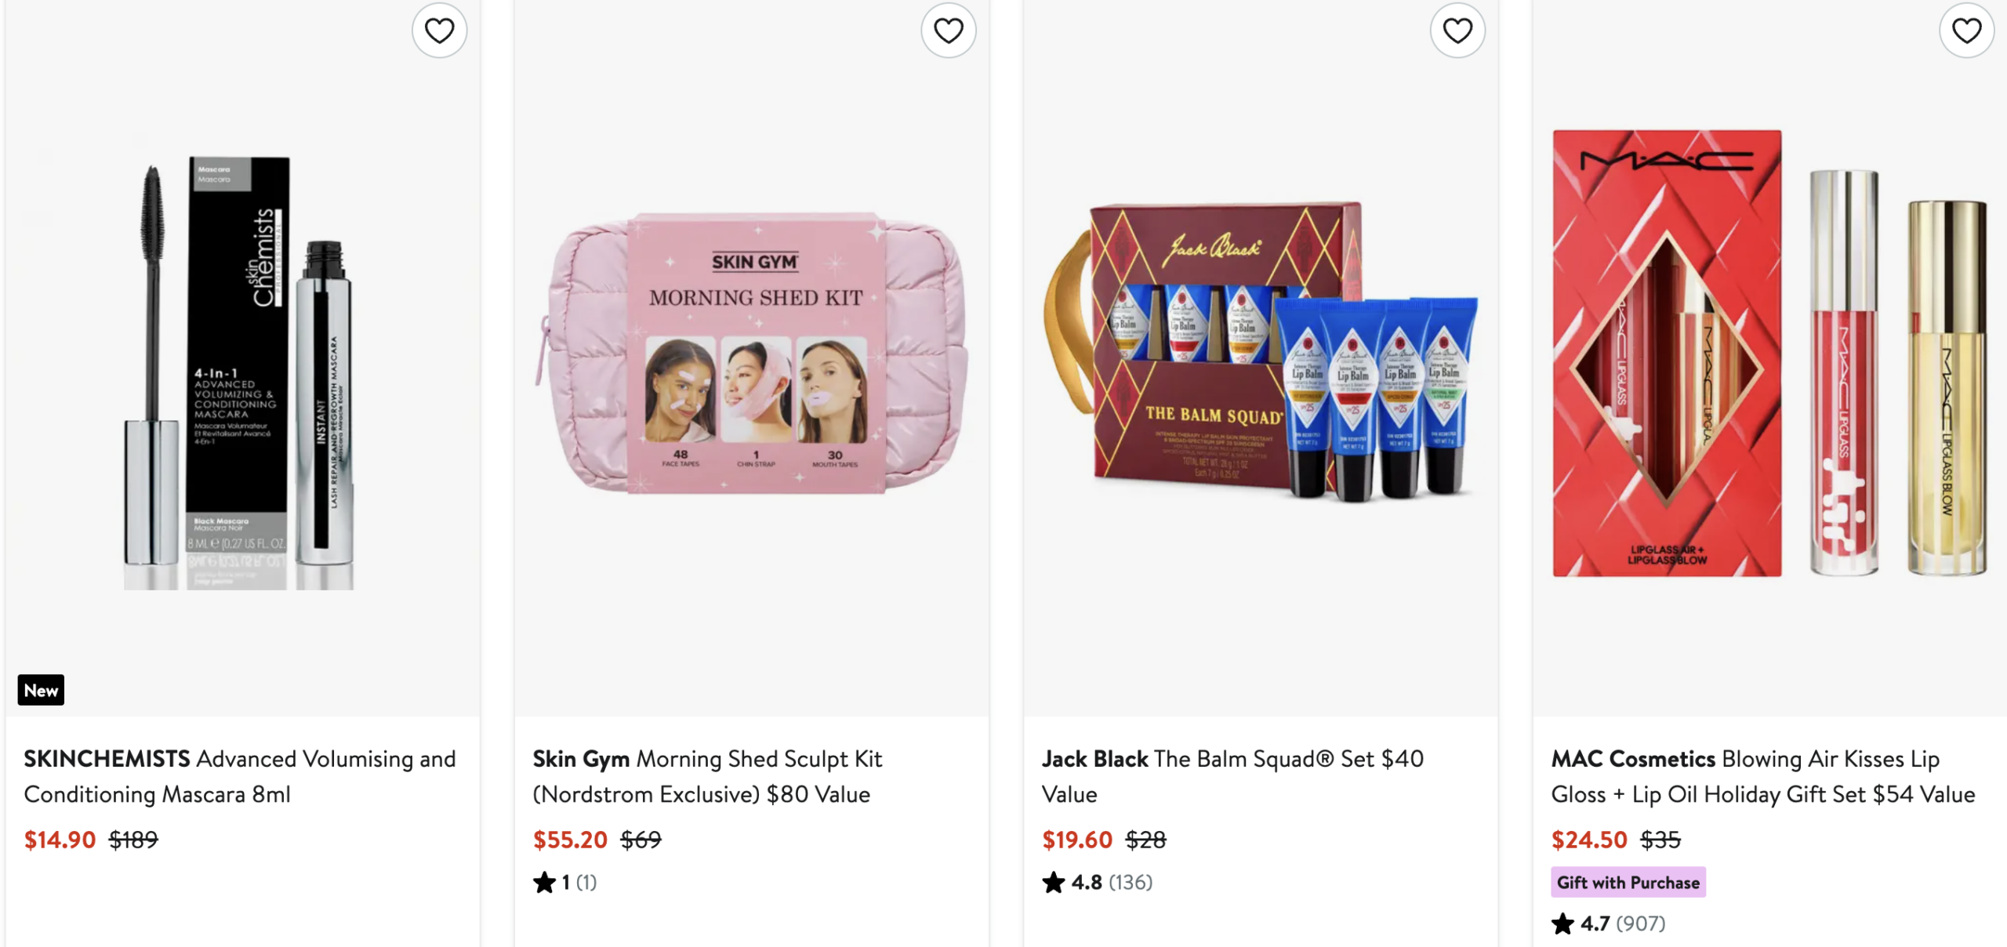Click the star rating on Skin Gym kit
This screenshot has width=2007, height=947.
point(545,883)
